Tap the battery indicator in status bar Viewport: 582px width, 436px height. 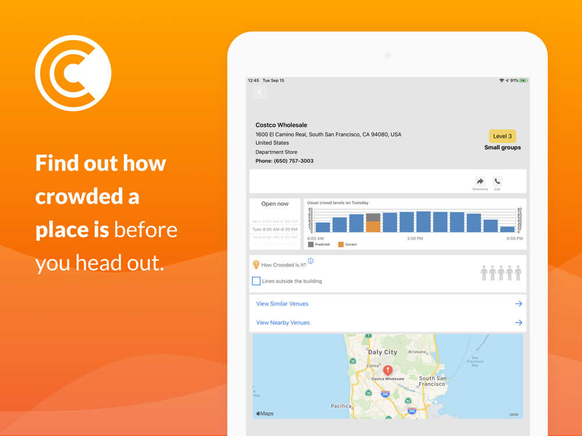coord(523,80)
